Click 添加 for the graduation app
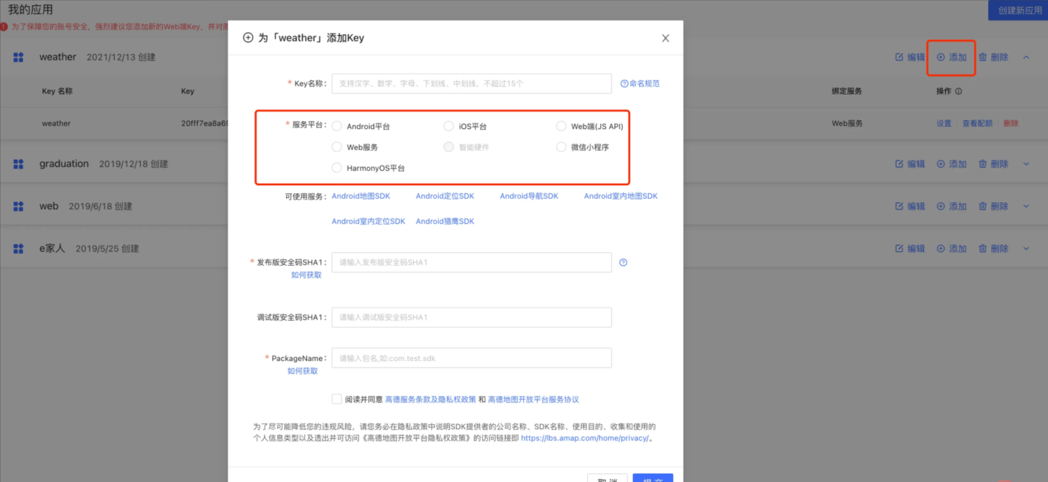Screen dimensions: 1048x482 952,164
